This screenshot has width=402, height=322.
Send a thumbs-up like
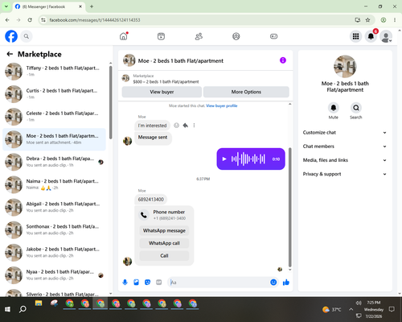[x=286, y=283]
